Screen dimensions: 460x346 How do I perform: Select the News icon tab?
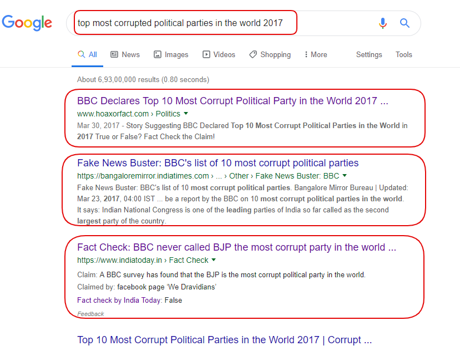114,54
